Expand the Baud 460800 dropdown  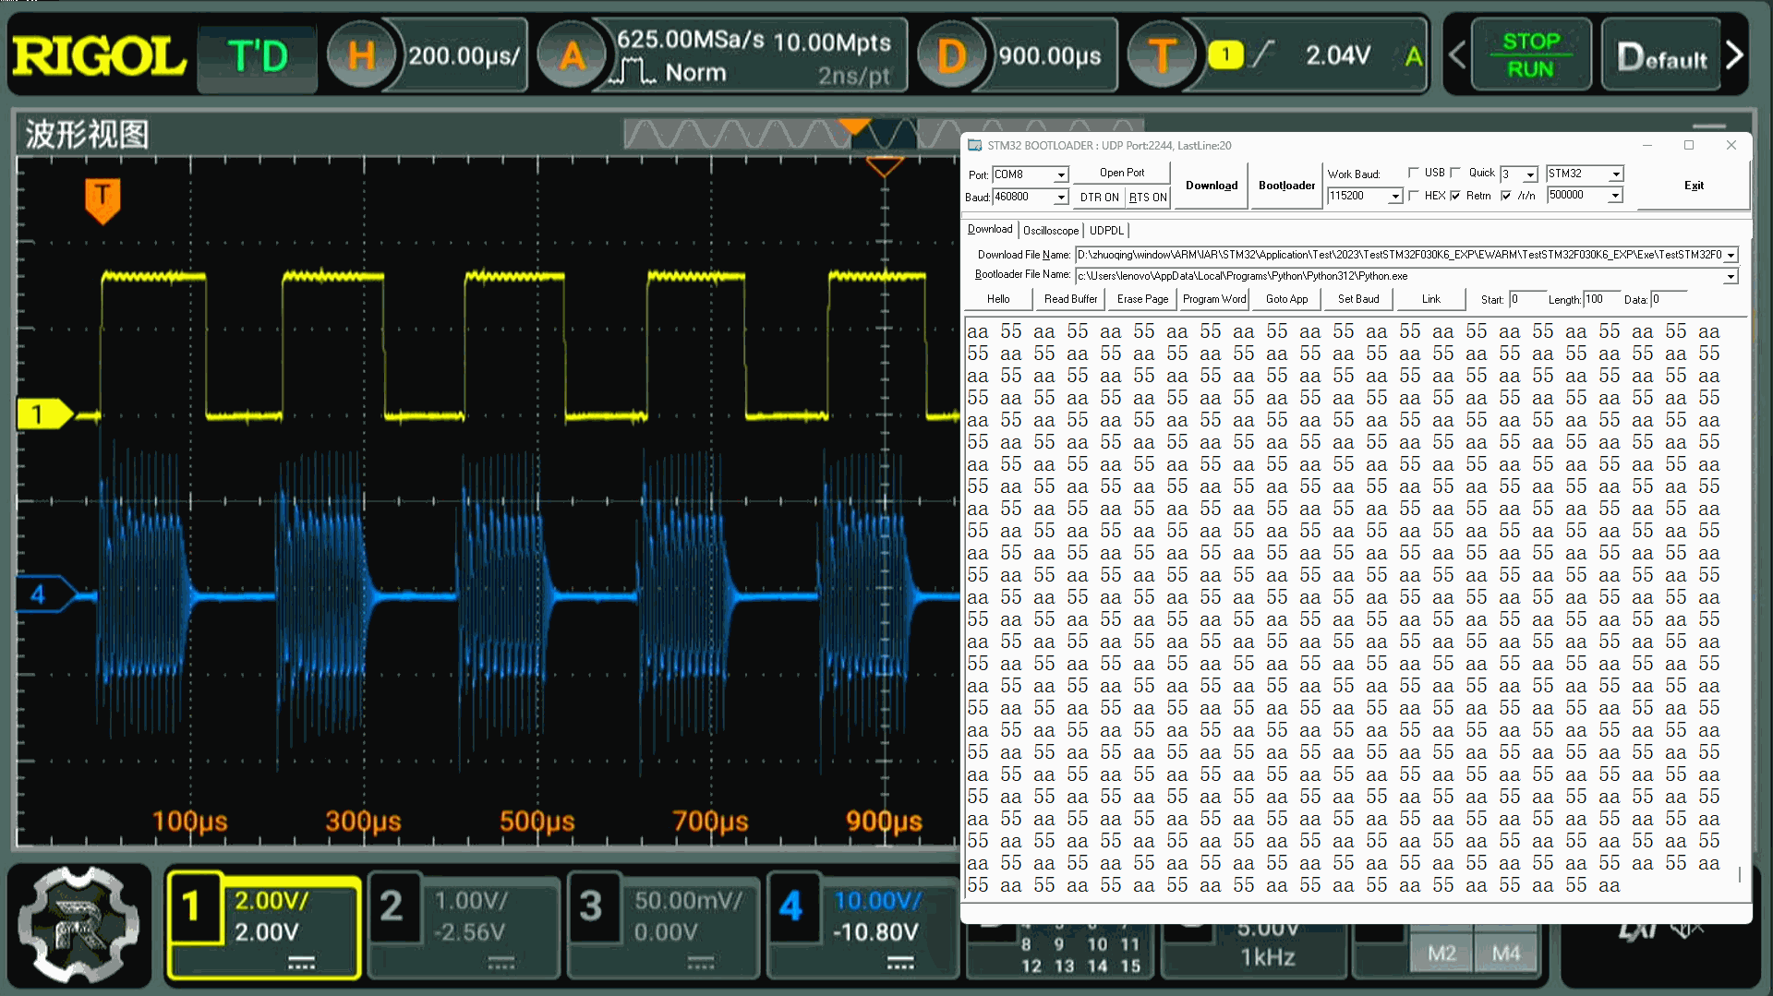pyautogui.click(x=1061, y=197)
